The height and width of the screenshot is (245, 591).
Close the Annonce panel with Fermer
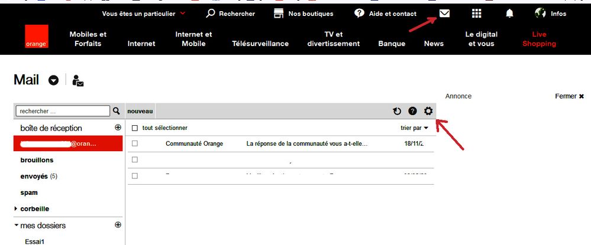(569, 96)
